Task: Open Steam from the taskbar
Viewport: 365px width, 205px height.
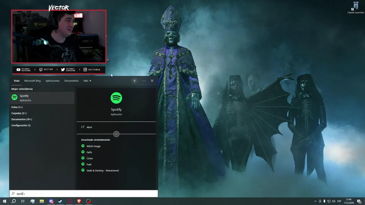Action: (x=60, y=201)
